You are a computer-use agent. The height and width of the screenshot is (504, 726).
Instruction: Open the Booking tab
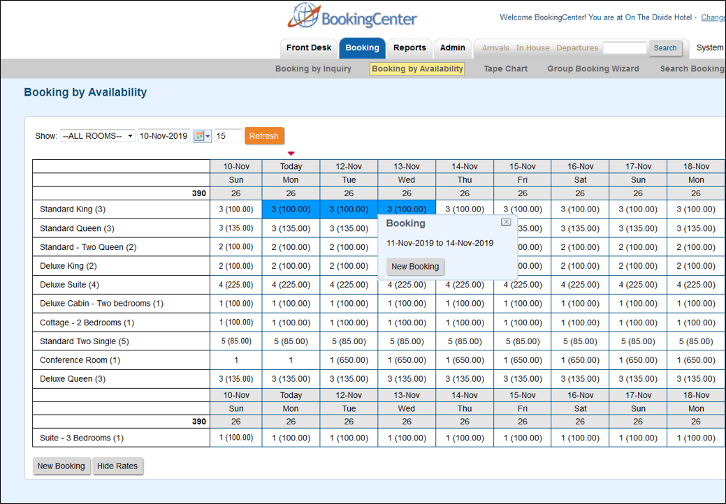362,47
